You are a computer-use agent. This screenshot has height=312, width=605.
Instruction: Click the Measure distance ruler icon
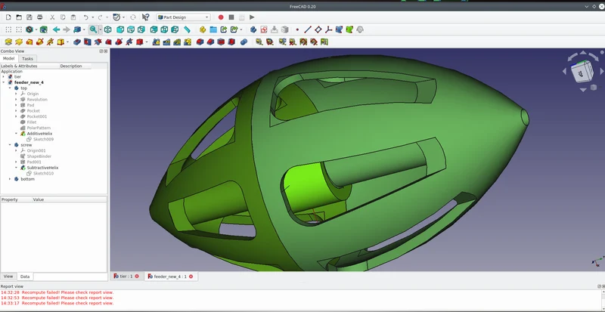[x=187, y=29]
